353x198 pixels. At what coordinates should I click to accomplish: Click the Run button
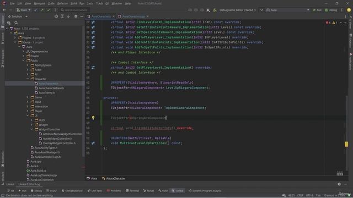tap(317, 10)
